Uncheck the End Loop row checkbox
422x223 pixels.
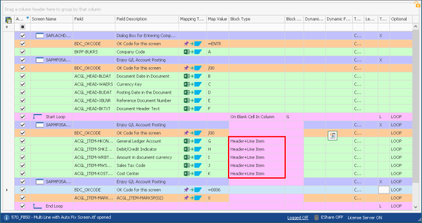click(23, 206)
